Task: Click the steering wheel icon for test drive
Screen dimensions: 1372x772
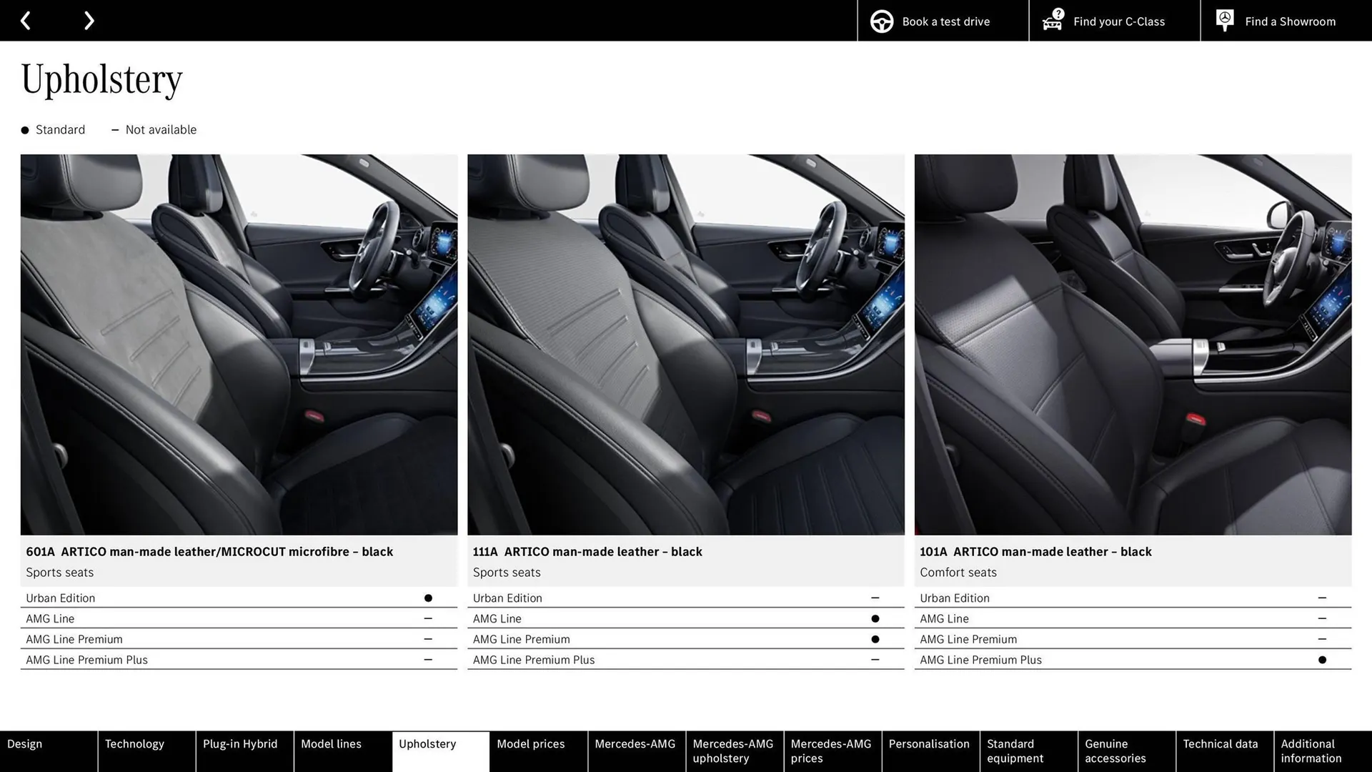Action: 880,21
